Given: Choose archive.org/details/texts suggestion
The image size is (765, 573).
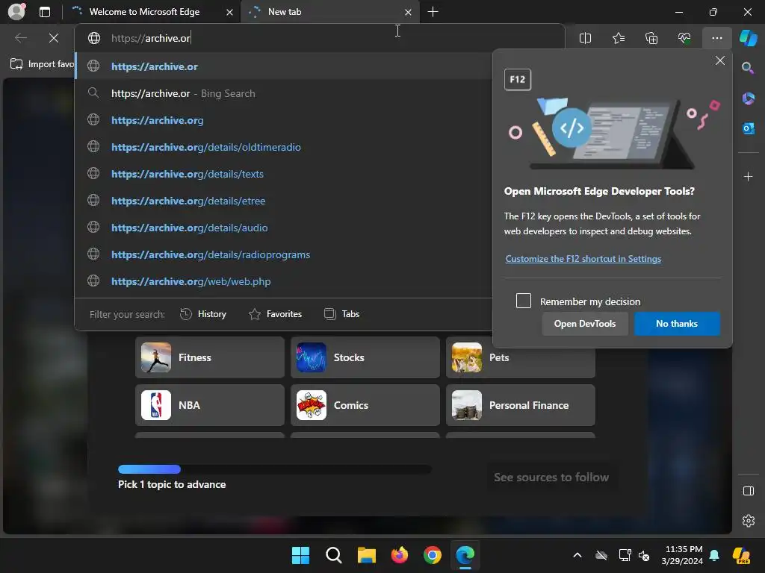Looking at the screenshot, I should click(x=283, y=173).
